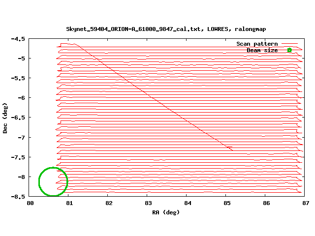Image resolution: width=315 pixels, height=236 pixels.
Task: Click the 'RA (deg)' axis label
Action: tap(166, 212)
